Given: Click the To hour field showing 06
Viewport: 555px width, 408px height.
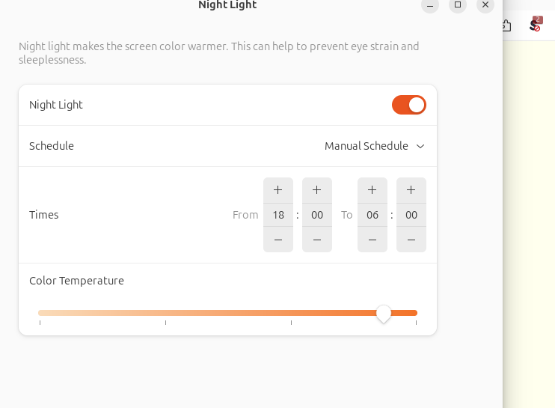Looking at the screenshot, I should tap(372, 215).
